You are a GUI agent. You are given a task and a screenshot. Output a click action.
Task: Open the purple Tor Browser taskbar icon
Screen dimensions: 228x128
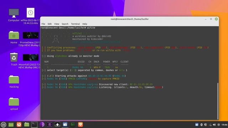[42, 124]
